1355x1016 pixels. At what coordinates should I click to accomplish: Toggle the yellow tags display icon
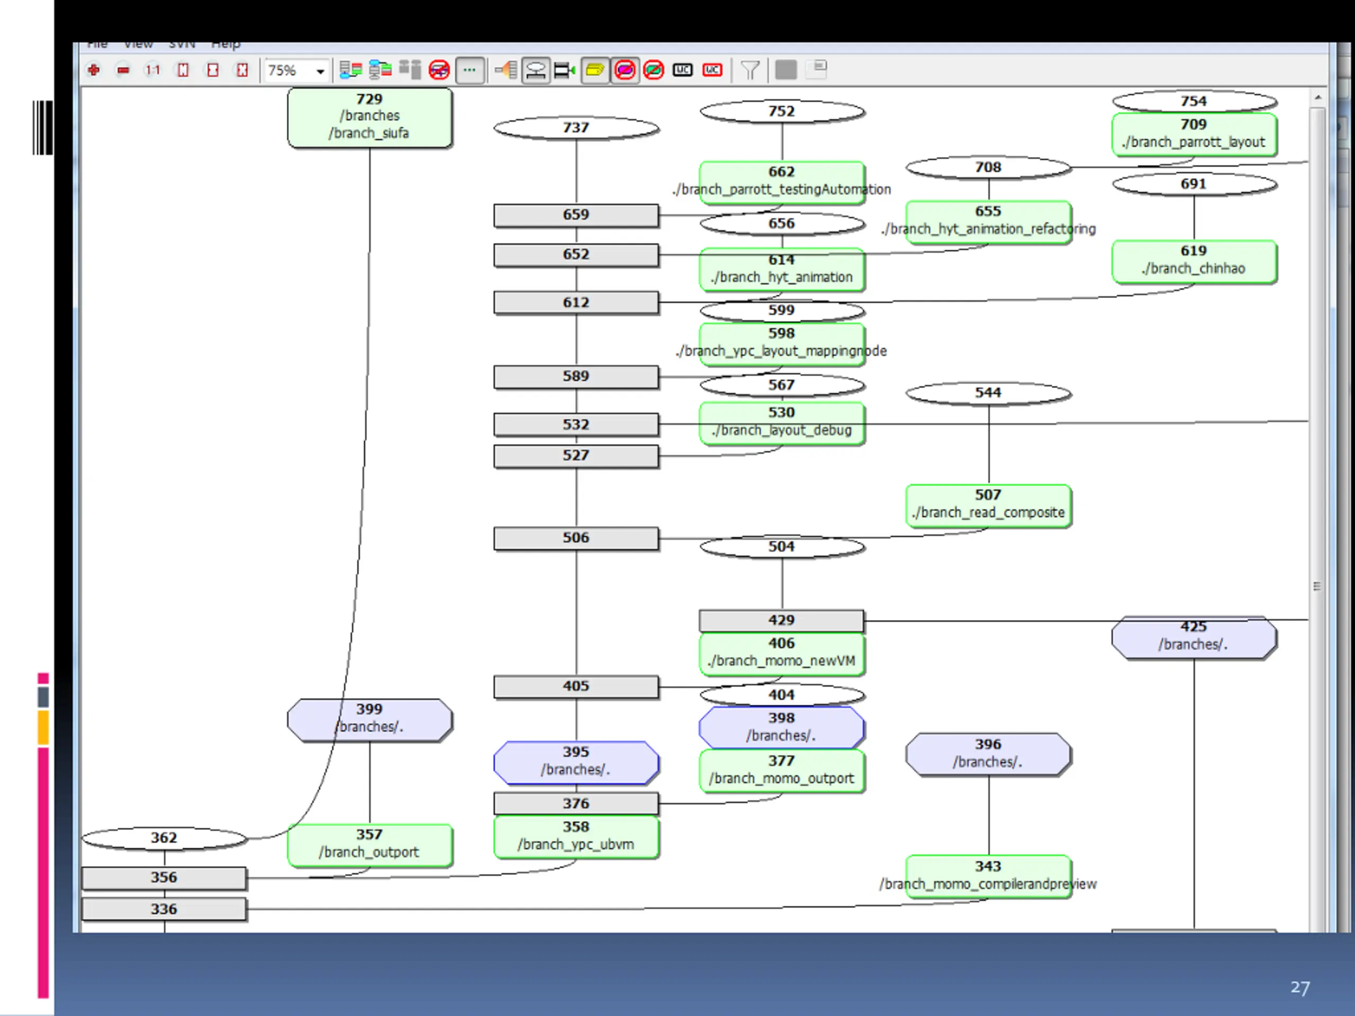(595, 70)
